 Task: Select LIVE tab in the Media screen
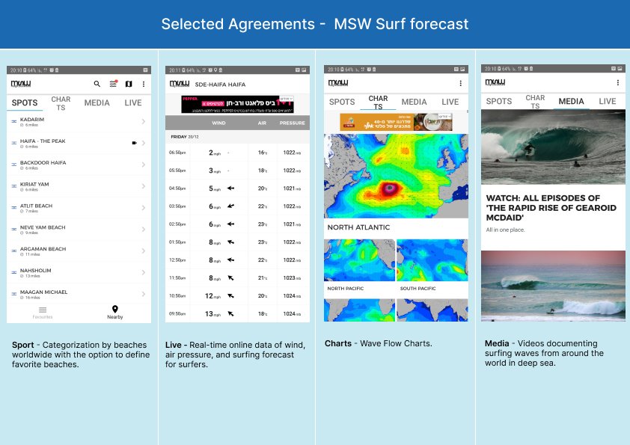[x=607, y=101]
